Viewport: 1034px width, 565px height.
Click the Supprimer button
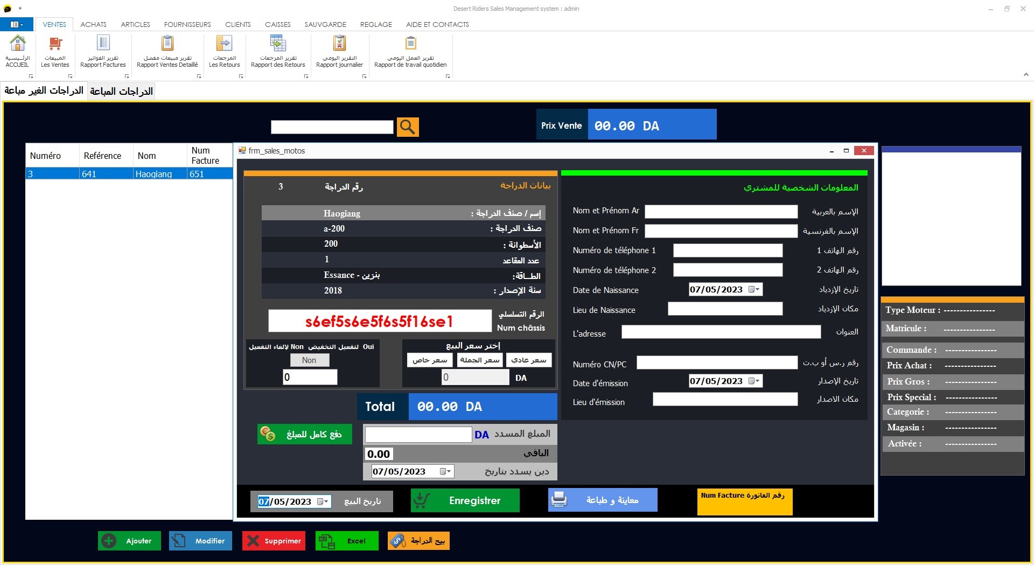273,541
